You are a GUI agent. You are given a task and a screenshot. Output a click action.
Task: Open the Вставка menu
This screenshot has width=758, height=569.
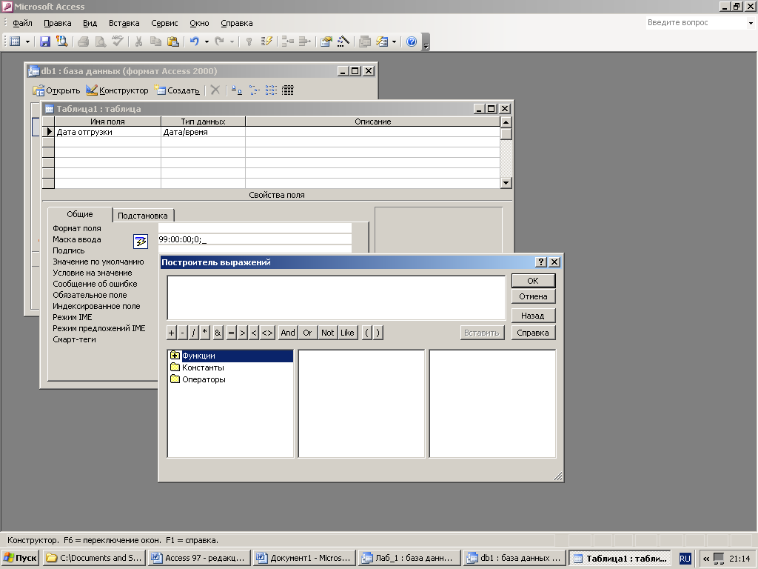tap(124, 23)
